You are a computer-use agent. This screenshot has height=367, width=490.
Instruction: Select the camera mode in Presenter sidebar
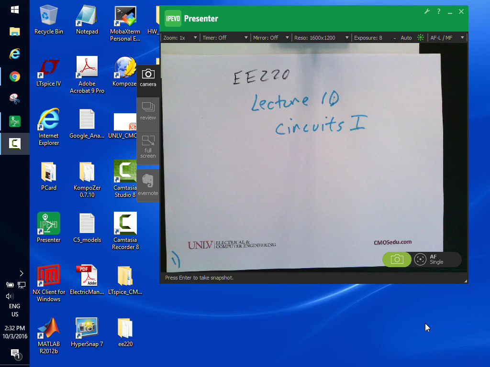tap(148, 78)
